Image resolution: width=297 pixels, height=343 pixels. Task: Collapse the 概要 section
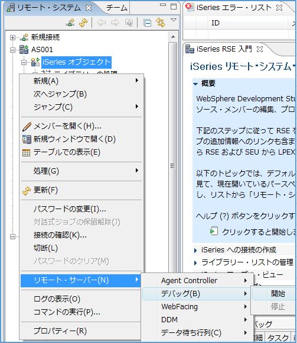click(x=195, y=84)
